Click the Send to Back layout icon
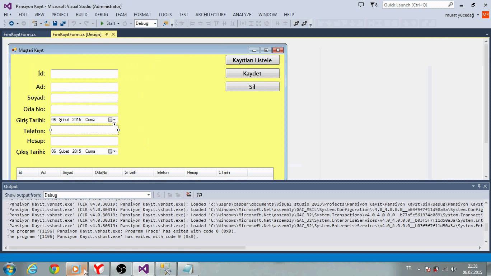This screenshot has height=276, width=491. coord(304,23)
